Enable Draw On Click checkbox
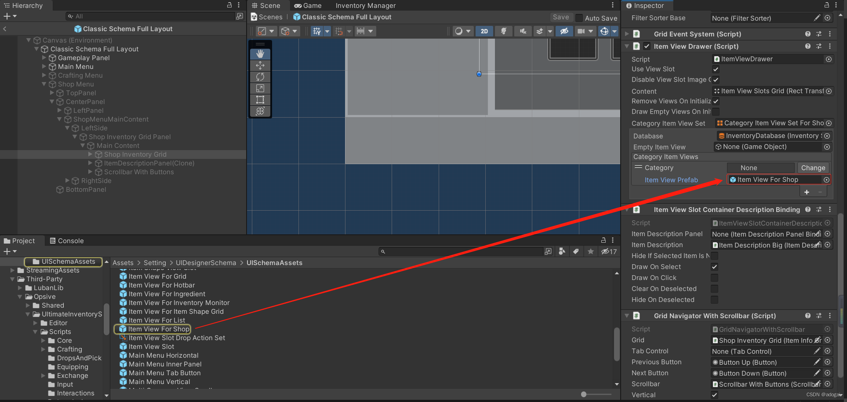847x402 pixels. click(714, 278)
